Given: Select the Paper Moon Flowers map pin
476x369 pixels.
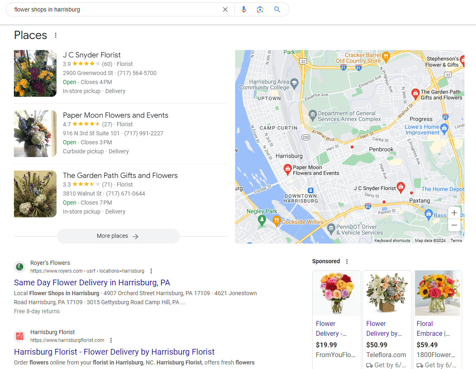Looking at the screenshot, I should [x=288, y=169].
